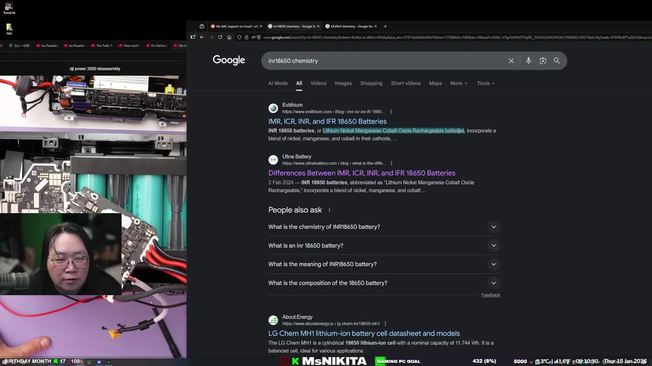Screen dimensions: 652x366
Task: Open more options for Ufine Battery result
Action: pos(392,164)
